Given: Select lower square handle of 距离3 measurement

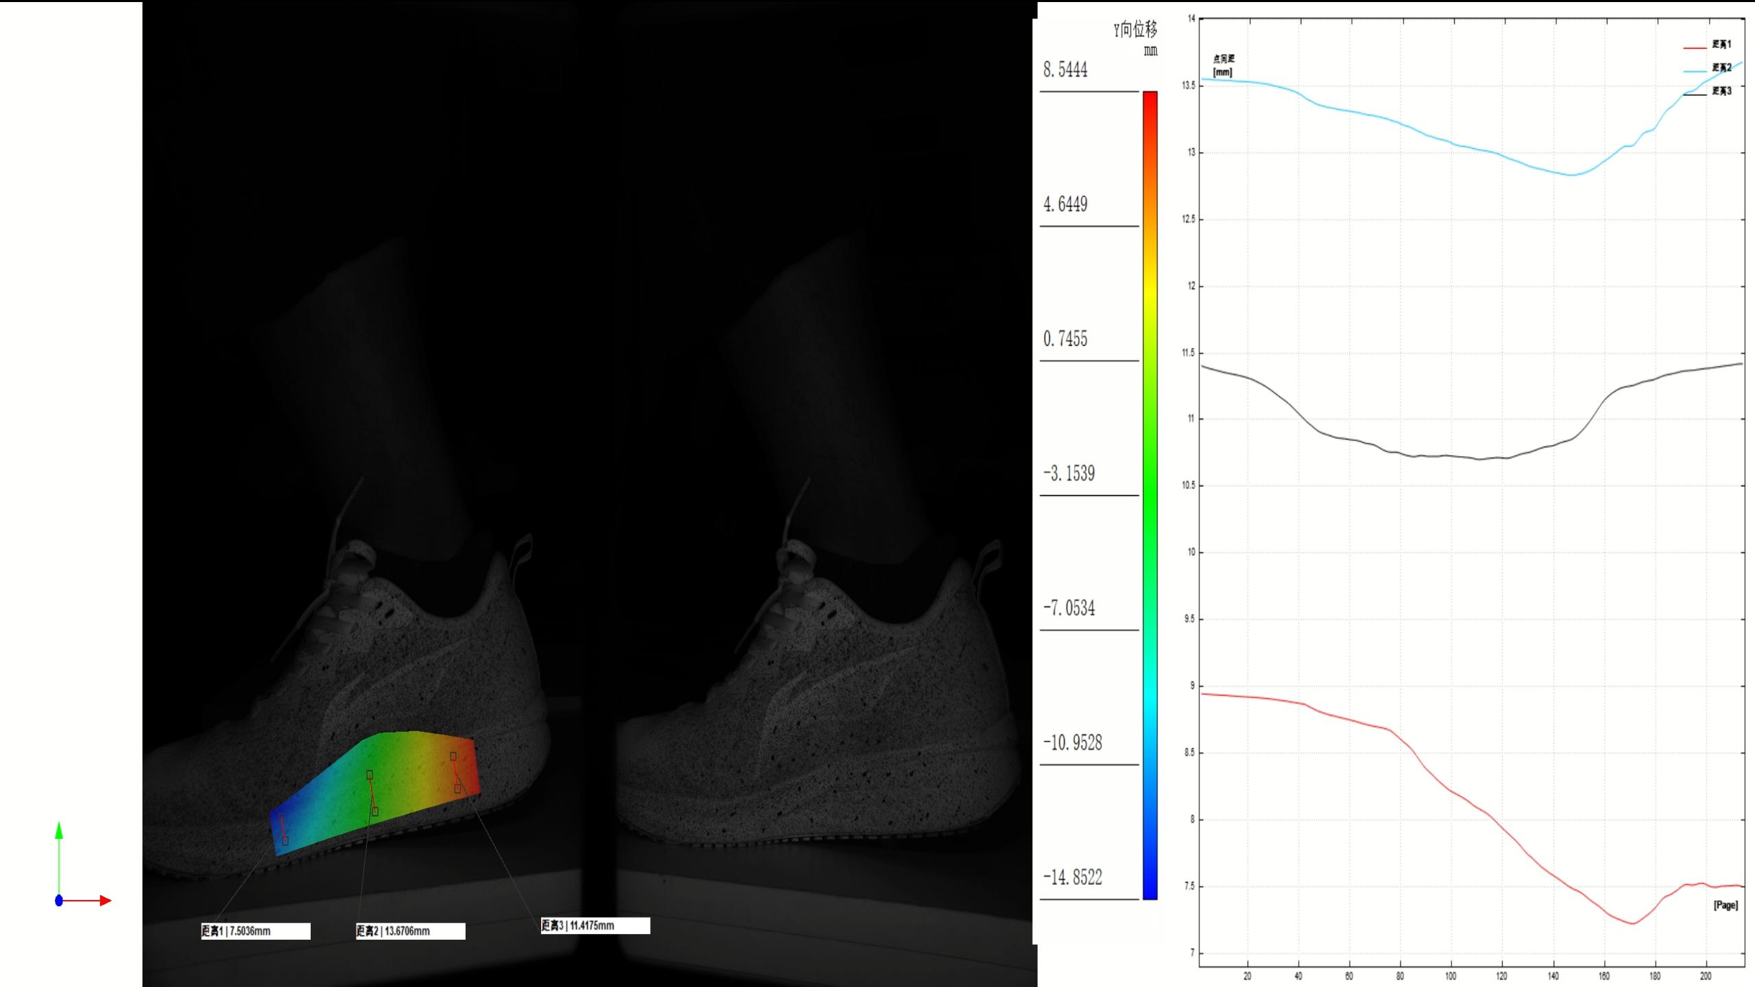Looking at the screenshot, I should click(x=457, y=789).
